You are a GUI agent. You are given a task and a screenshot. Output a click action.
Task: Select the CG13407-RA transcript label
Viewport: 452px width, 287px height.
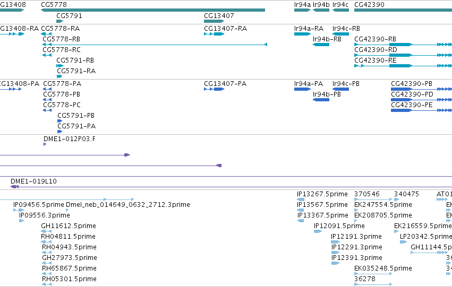tap(225, 29)
